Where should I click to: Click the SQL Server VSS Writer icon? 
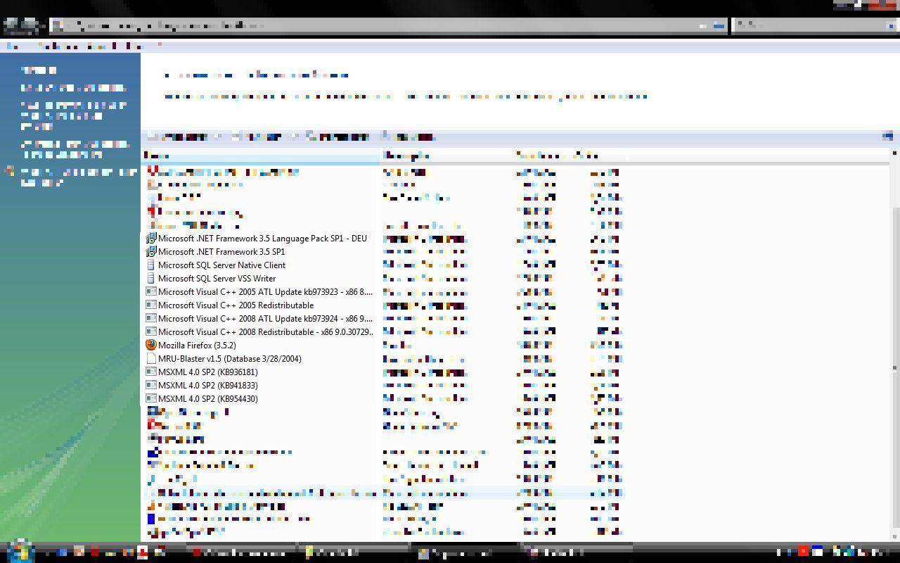[150, 279]
